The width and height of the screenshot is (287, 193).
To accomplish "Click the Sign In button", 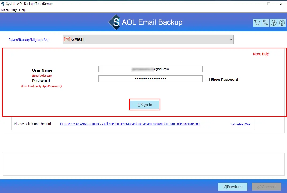I will click(x=145, y=105).
